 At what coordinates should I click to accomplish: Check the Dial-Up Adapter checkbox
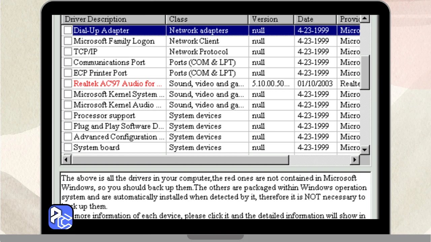point(68,30)
